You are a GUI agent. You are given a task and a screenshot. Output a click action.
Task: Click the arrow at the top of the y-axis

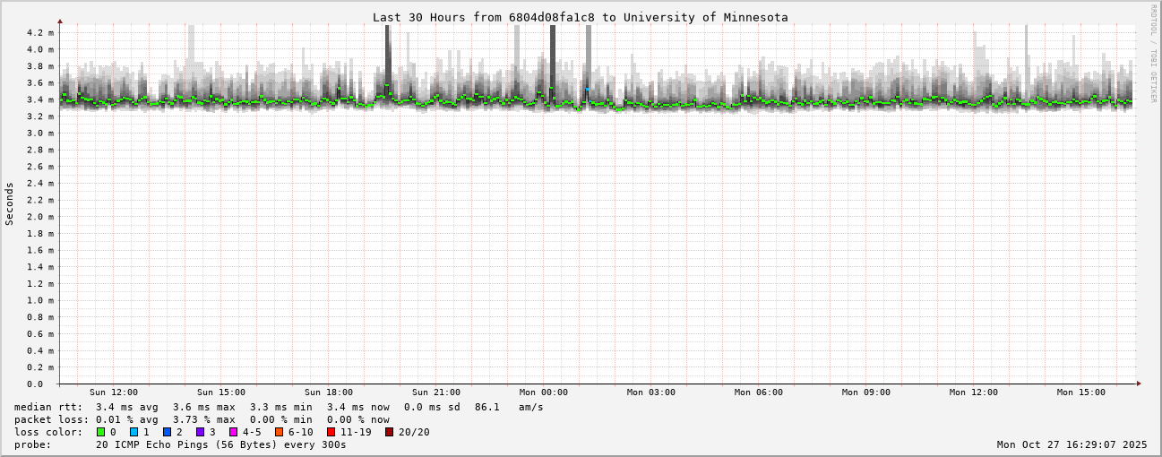[x=60, y=21]
